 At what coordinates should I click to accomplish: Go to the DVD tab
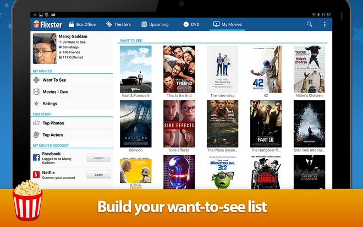pos(191,24)
